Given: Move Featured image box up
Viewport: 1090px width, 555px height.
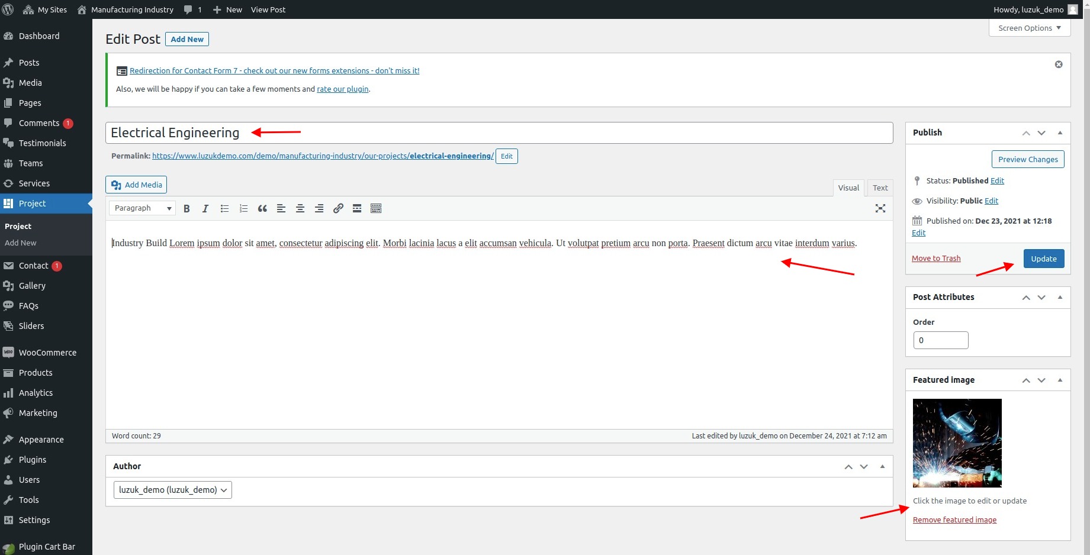Looking at the screenshot, I should click(1026, 380).
